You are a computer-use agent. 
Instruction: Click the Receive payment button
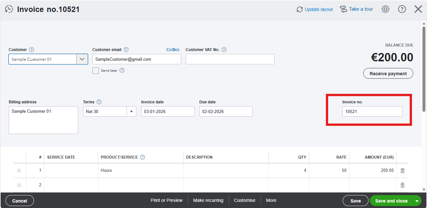coord(388,73)
